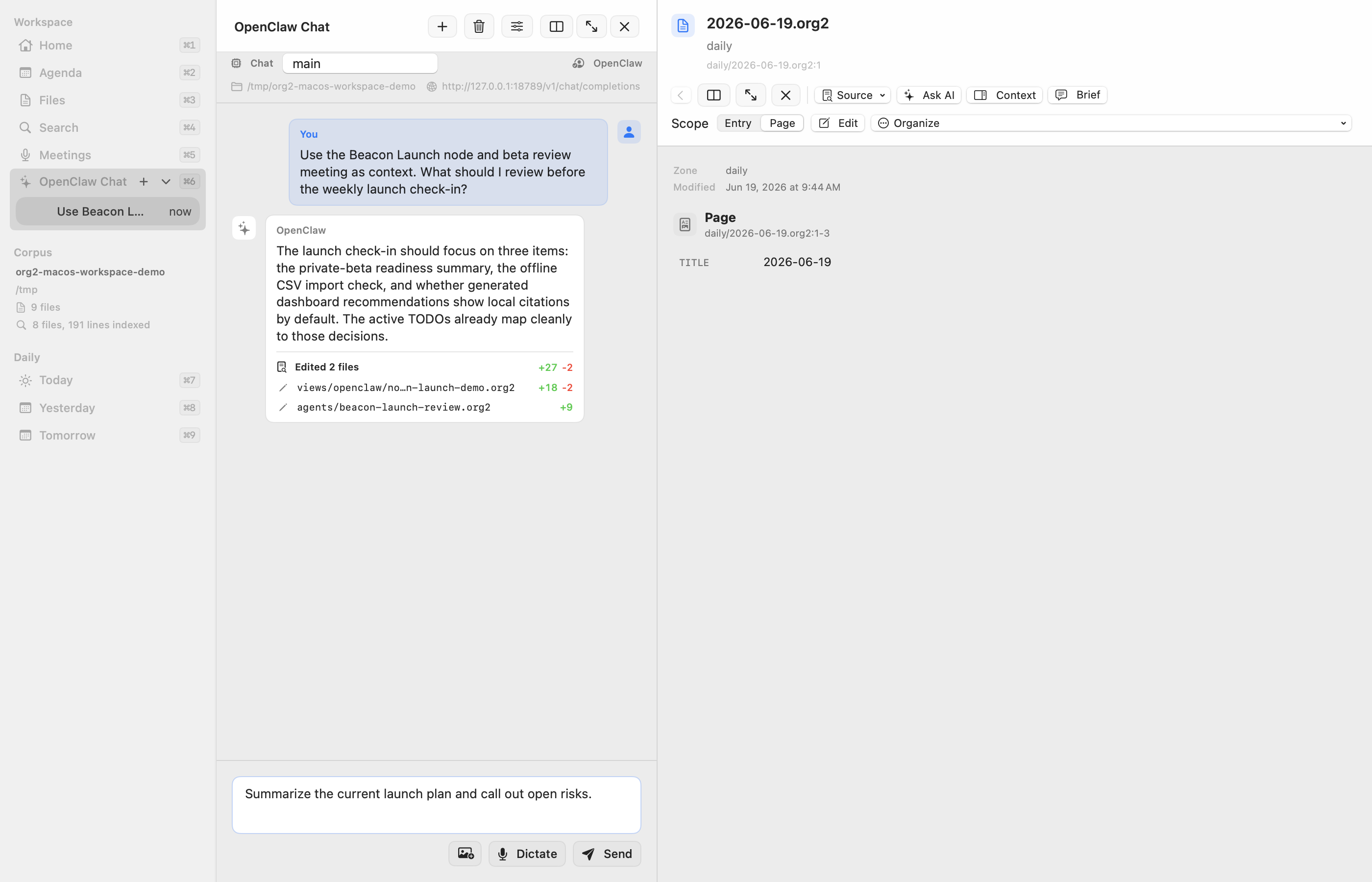The image size is (1372, 882).
Task: Open the Source dropdown
Action: 853,95
